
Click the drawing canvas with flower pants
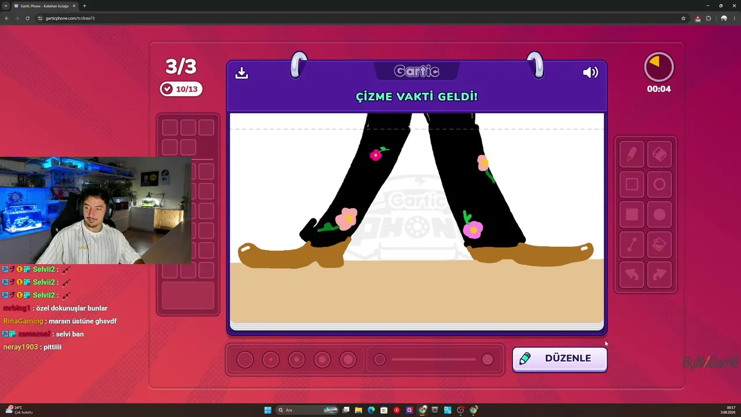pyautogui.click(x=417, y=219)
